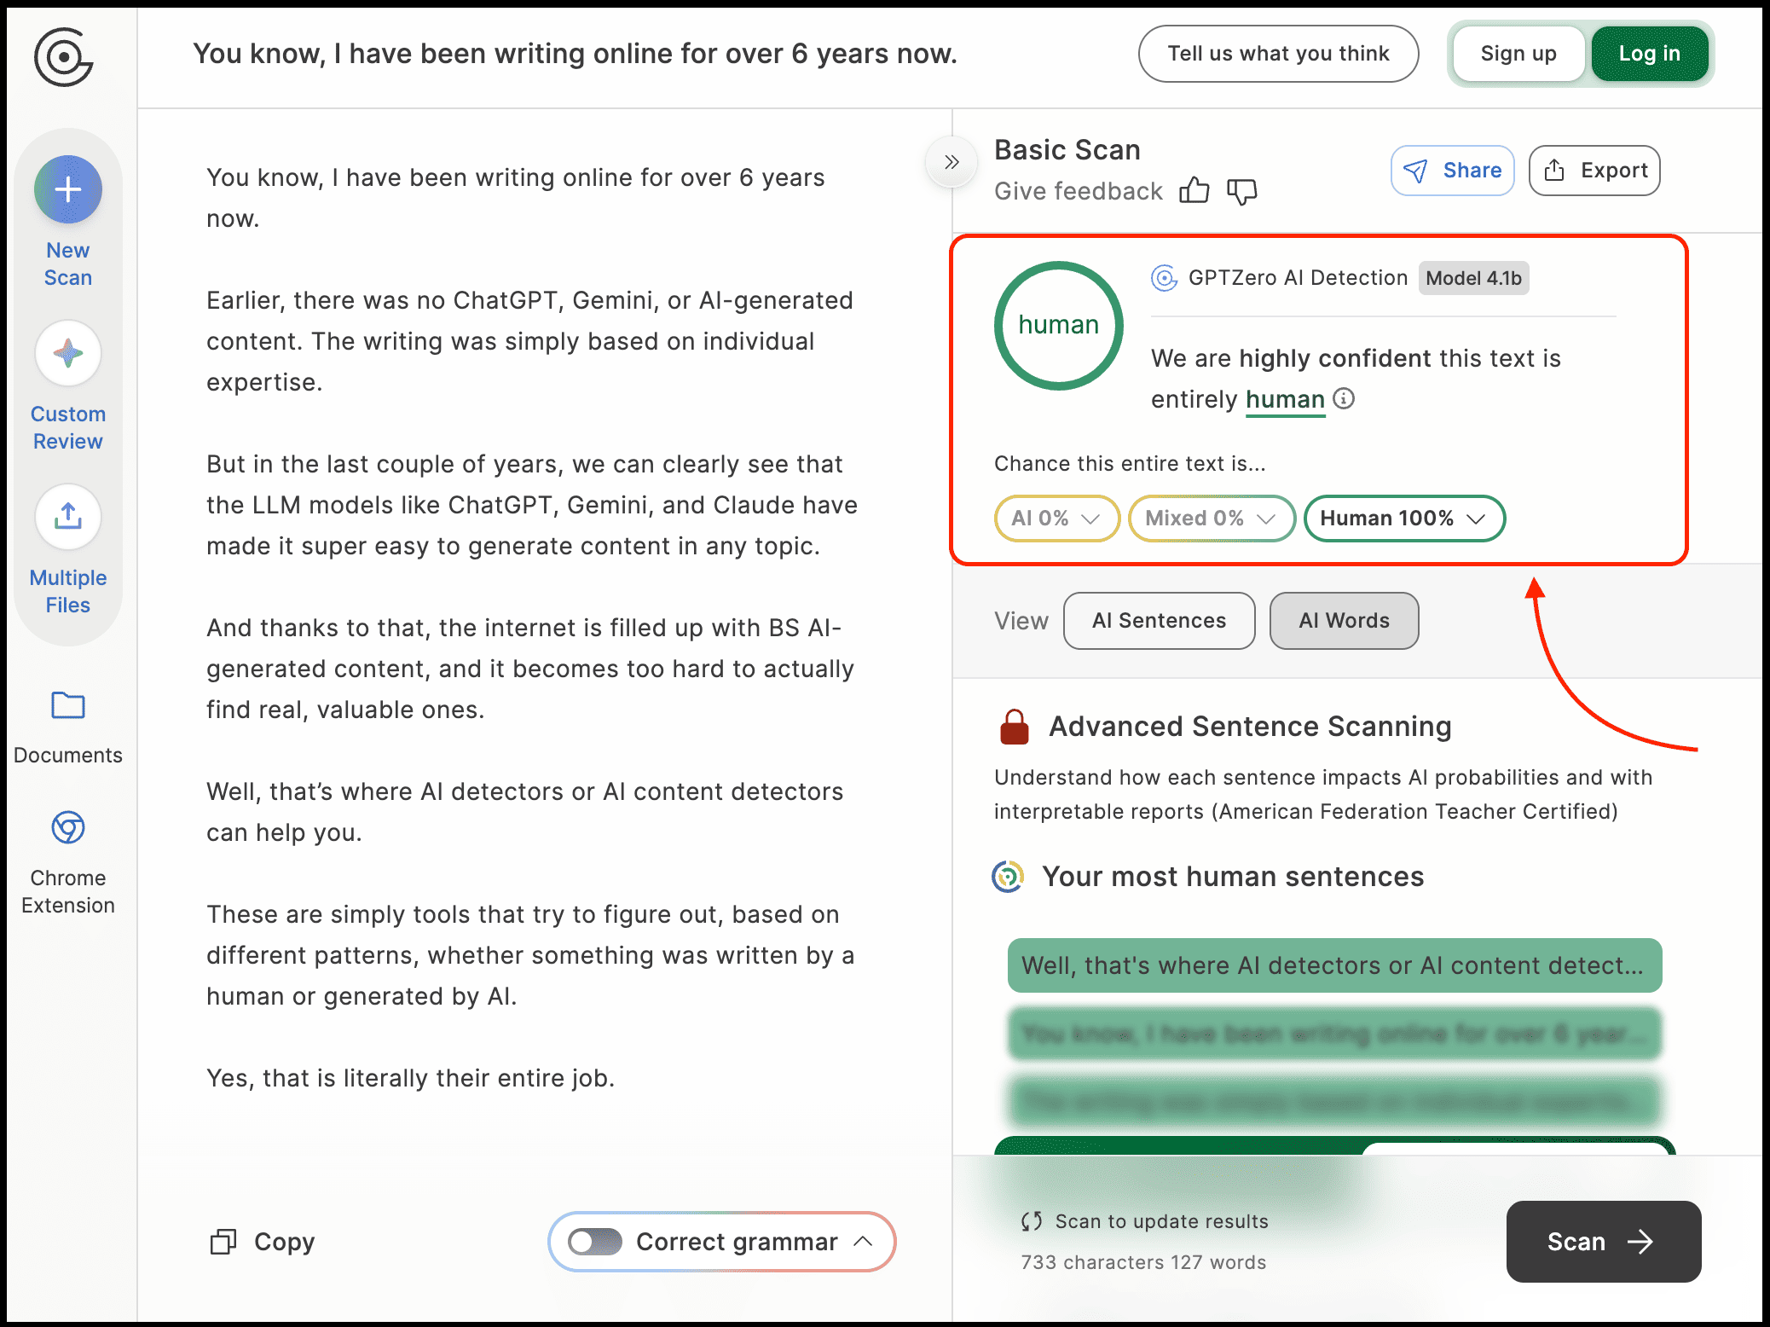The image size is (1770, 1327).
Task: Toggle the Correct grammar switch
Action: pyautogui.click(x=595, y=1242)
